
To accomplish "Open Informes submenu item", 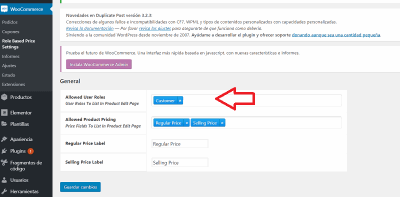I will 10,56.
